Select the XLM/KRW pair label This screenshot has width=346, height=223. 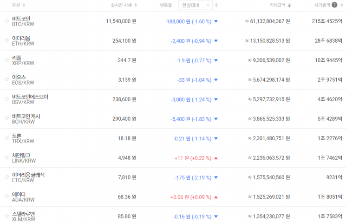pyautogui.click(x=24, y=219)
